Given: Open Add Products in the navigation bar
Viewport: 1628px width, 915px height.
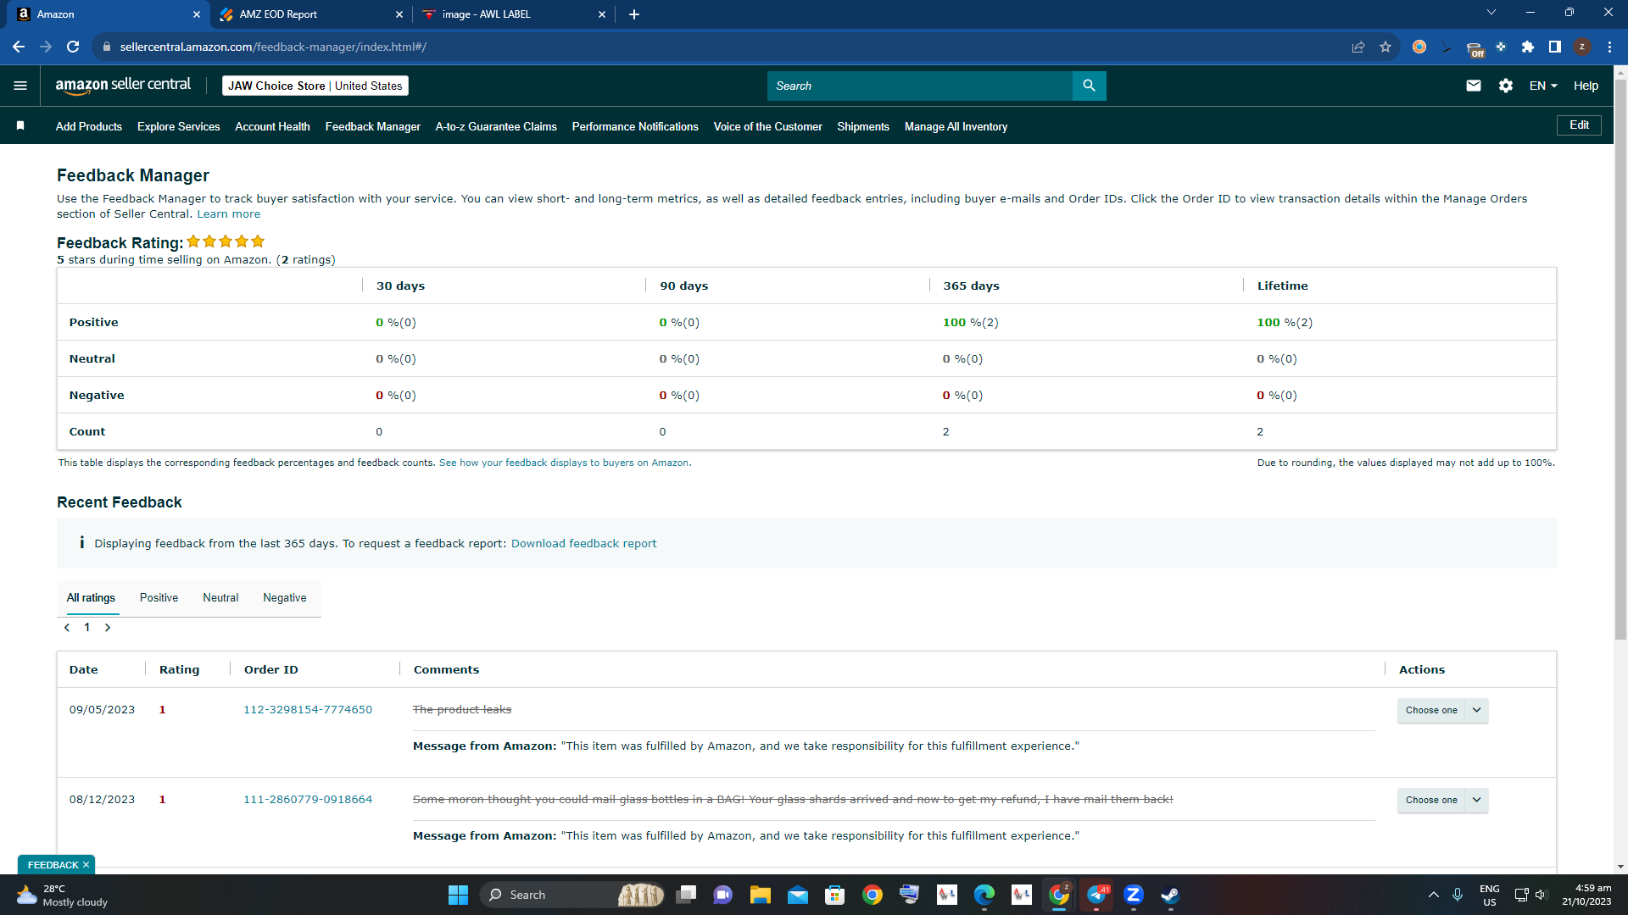Looking at the screenshot, I should coord(89,126).
